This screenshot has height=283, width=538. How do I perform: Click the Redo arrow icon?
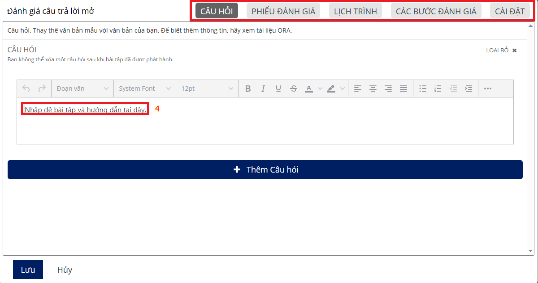[x=42, y=89]
